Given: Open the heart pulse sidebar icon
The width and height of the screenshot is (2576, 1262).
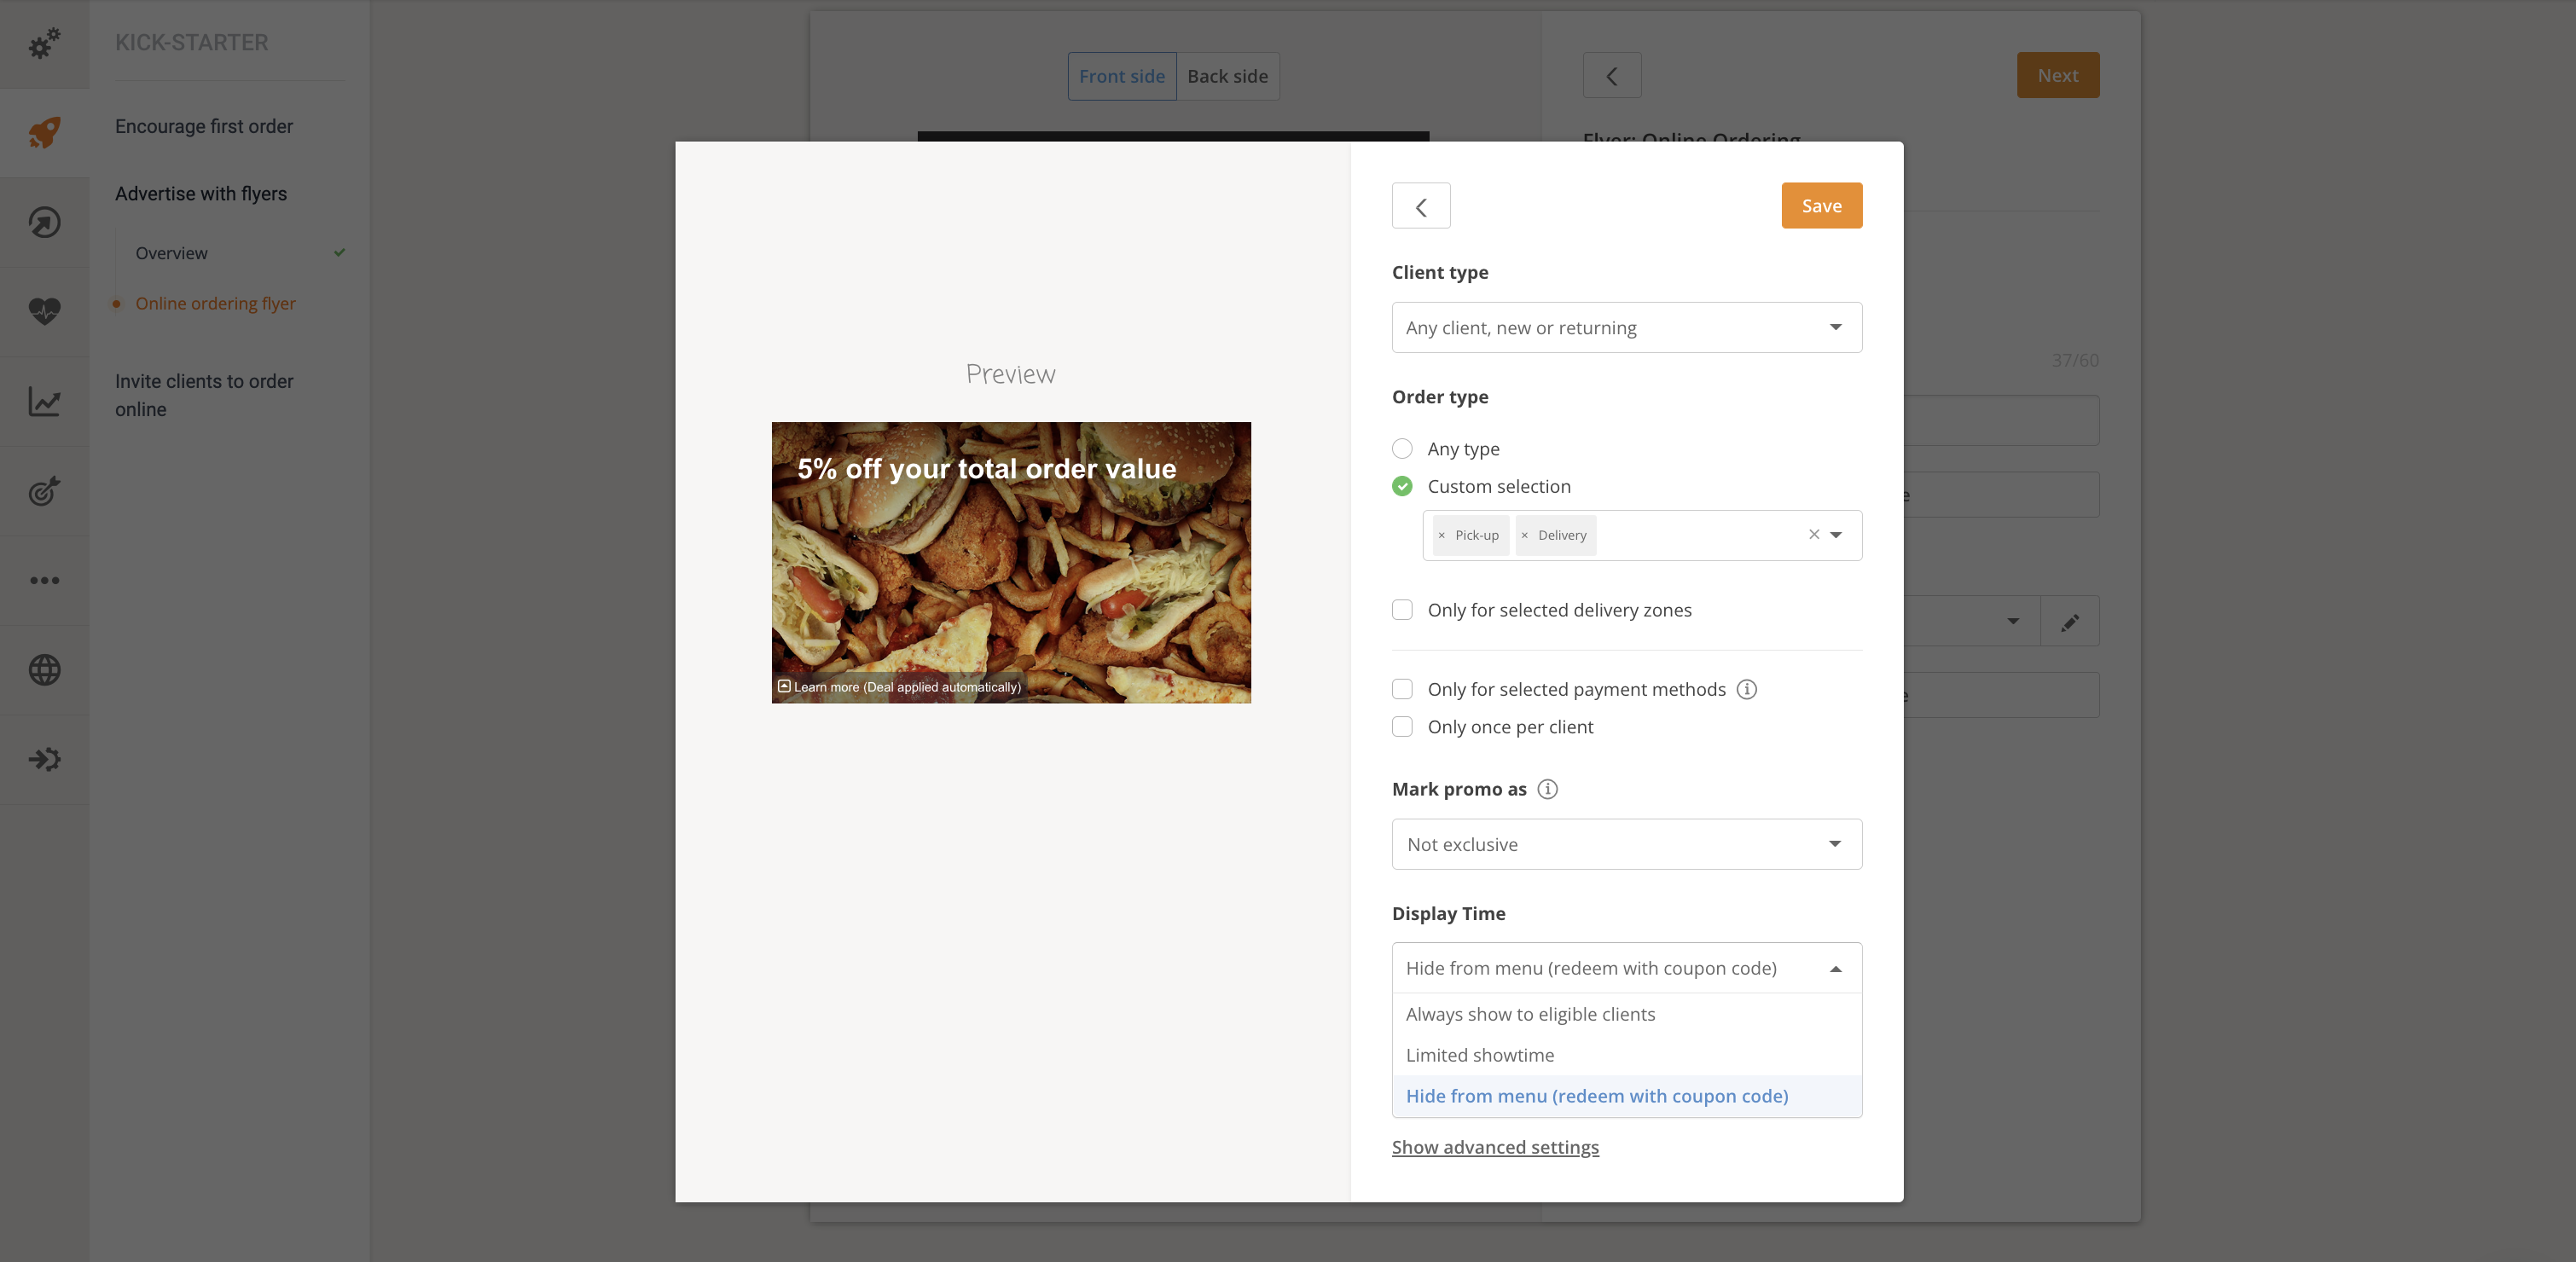Looking at the screenshot, I should (x=44, y=311).
